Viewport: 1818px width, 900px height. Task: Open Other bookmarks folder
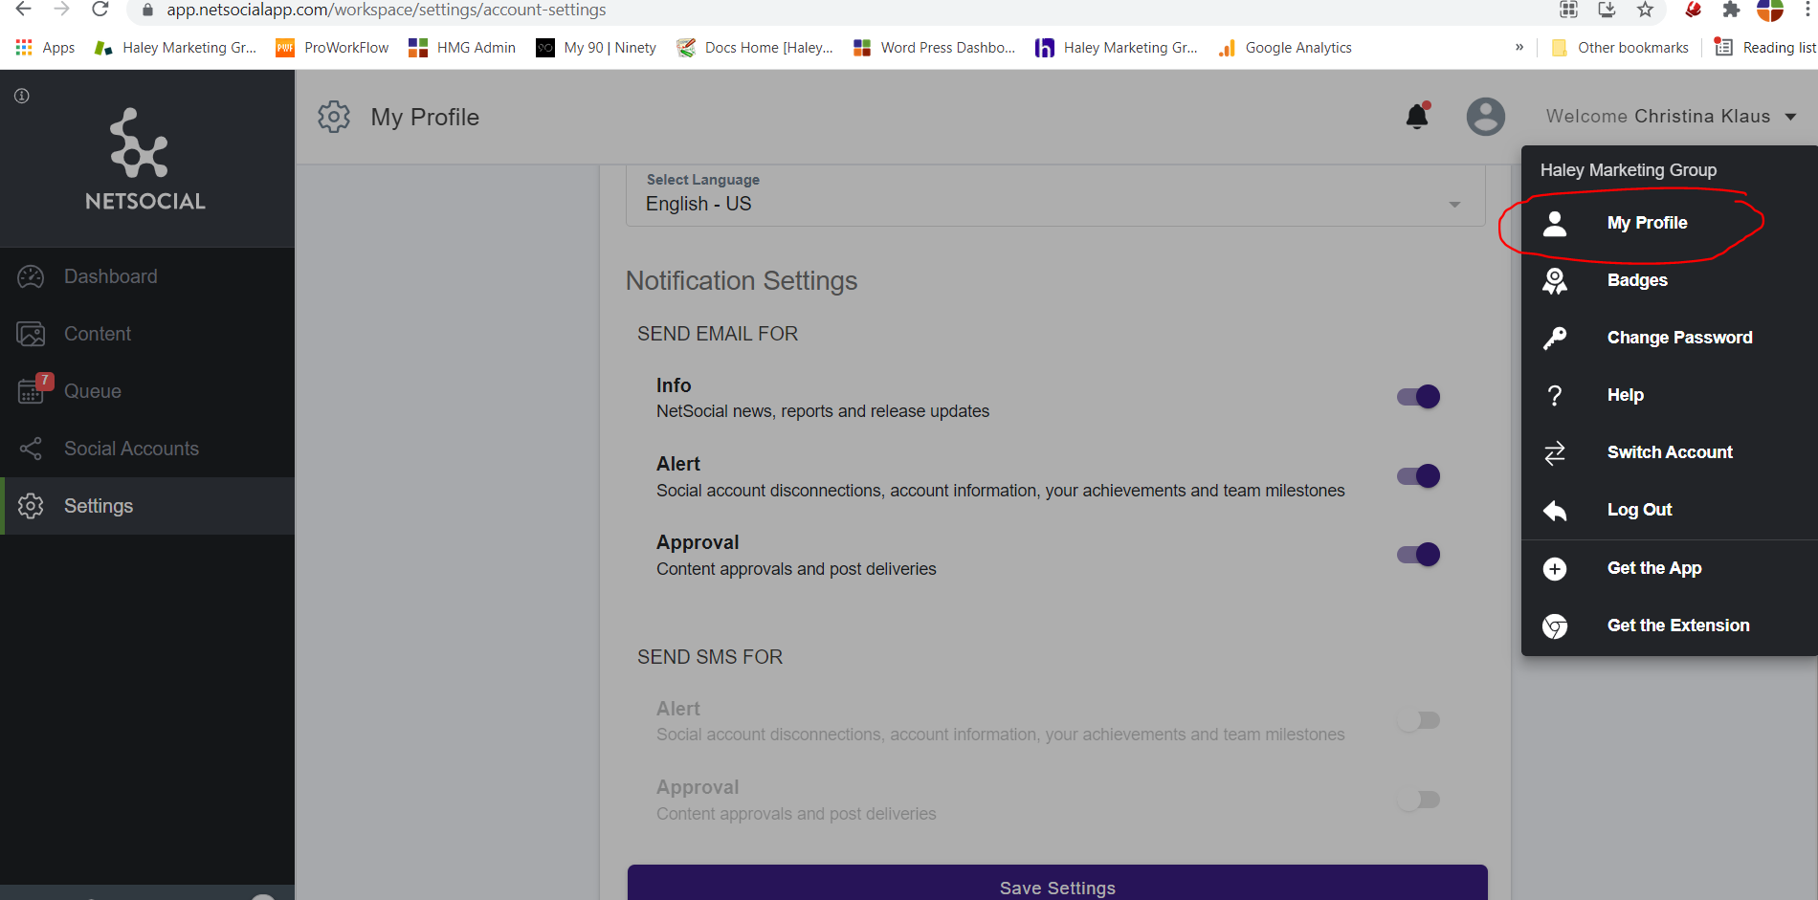coord(1620,48)
